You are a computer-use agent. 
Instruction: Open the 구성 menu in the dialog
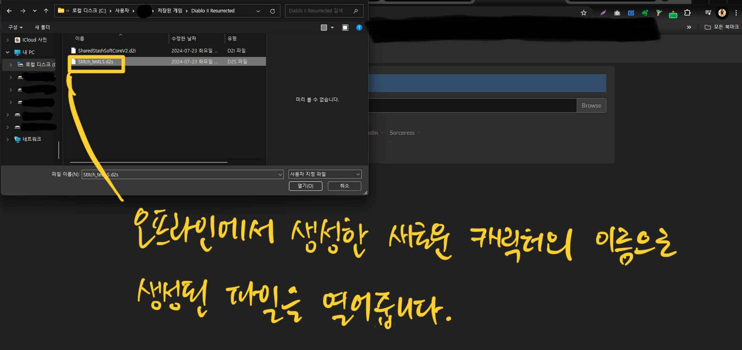(15, 27)
